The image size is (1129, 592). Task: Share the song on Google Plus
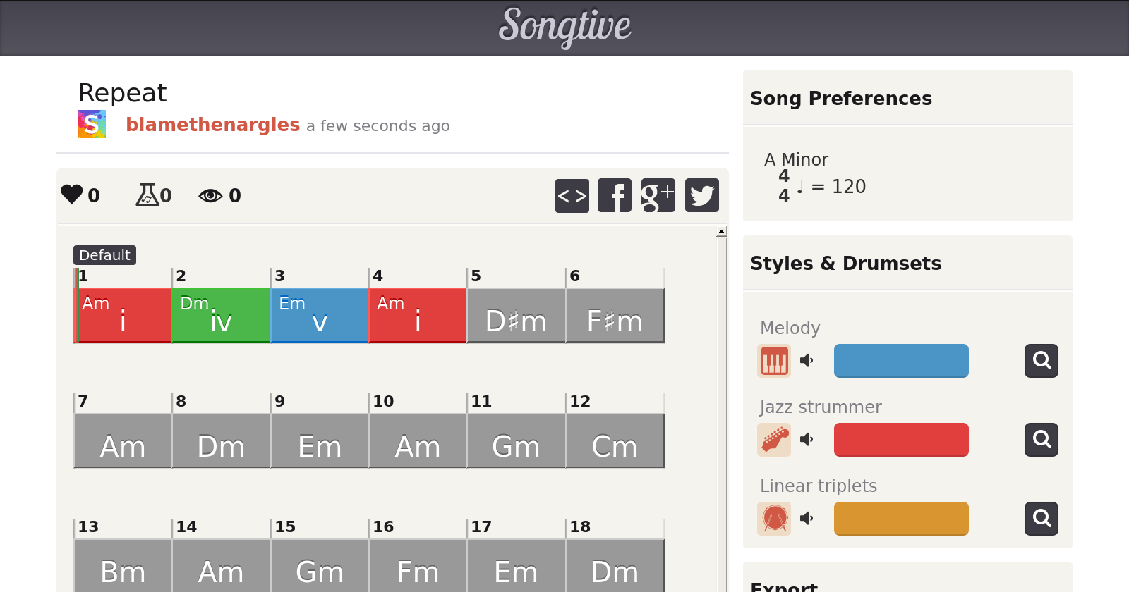(658, 195)
